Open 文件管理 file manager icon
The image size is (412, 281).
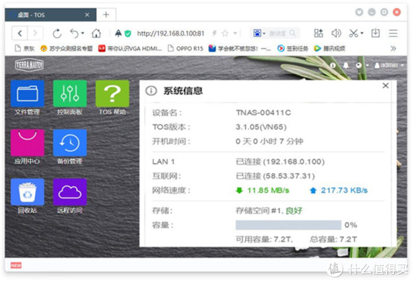point(27,93)
